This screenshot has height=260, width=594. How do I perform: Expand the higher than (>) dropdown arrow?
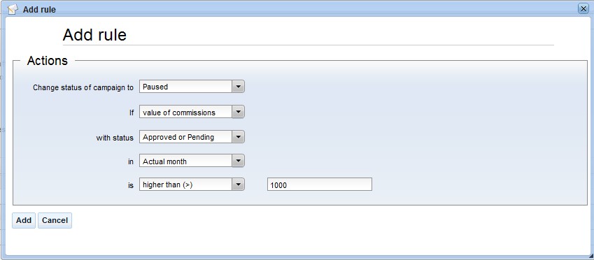click(x=238, y=185)
